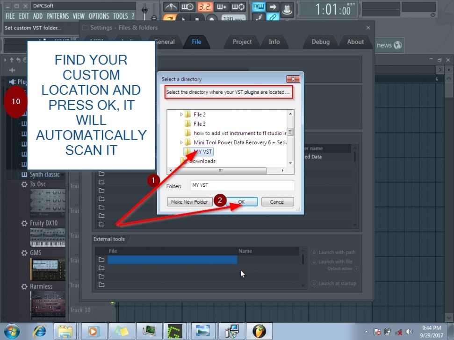The image size is (454, 340).
Task: Click the browser up arrow icon
Action: (12, 60)
